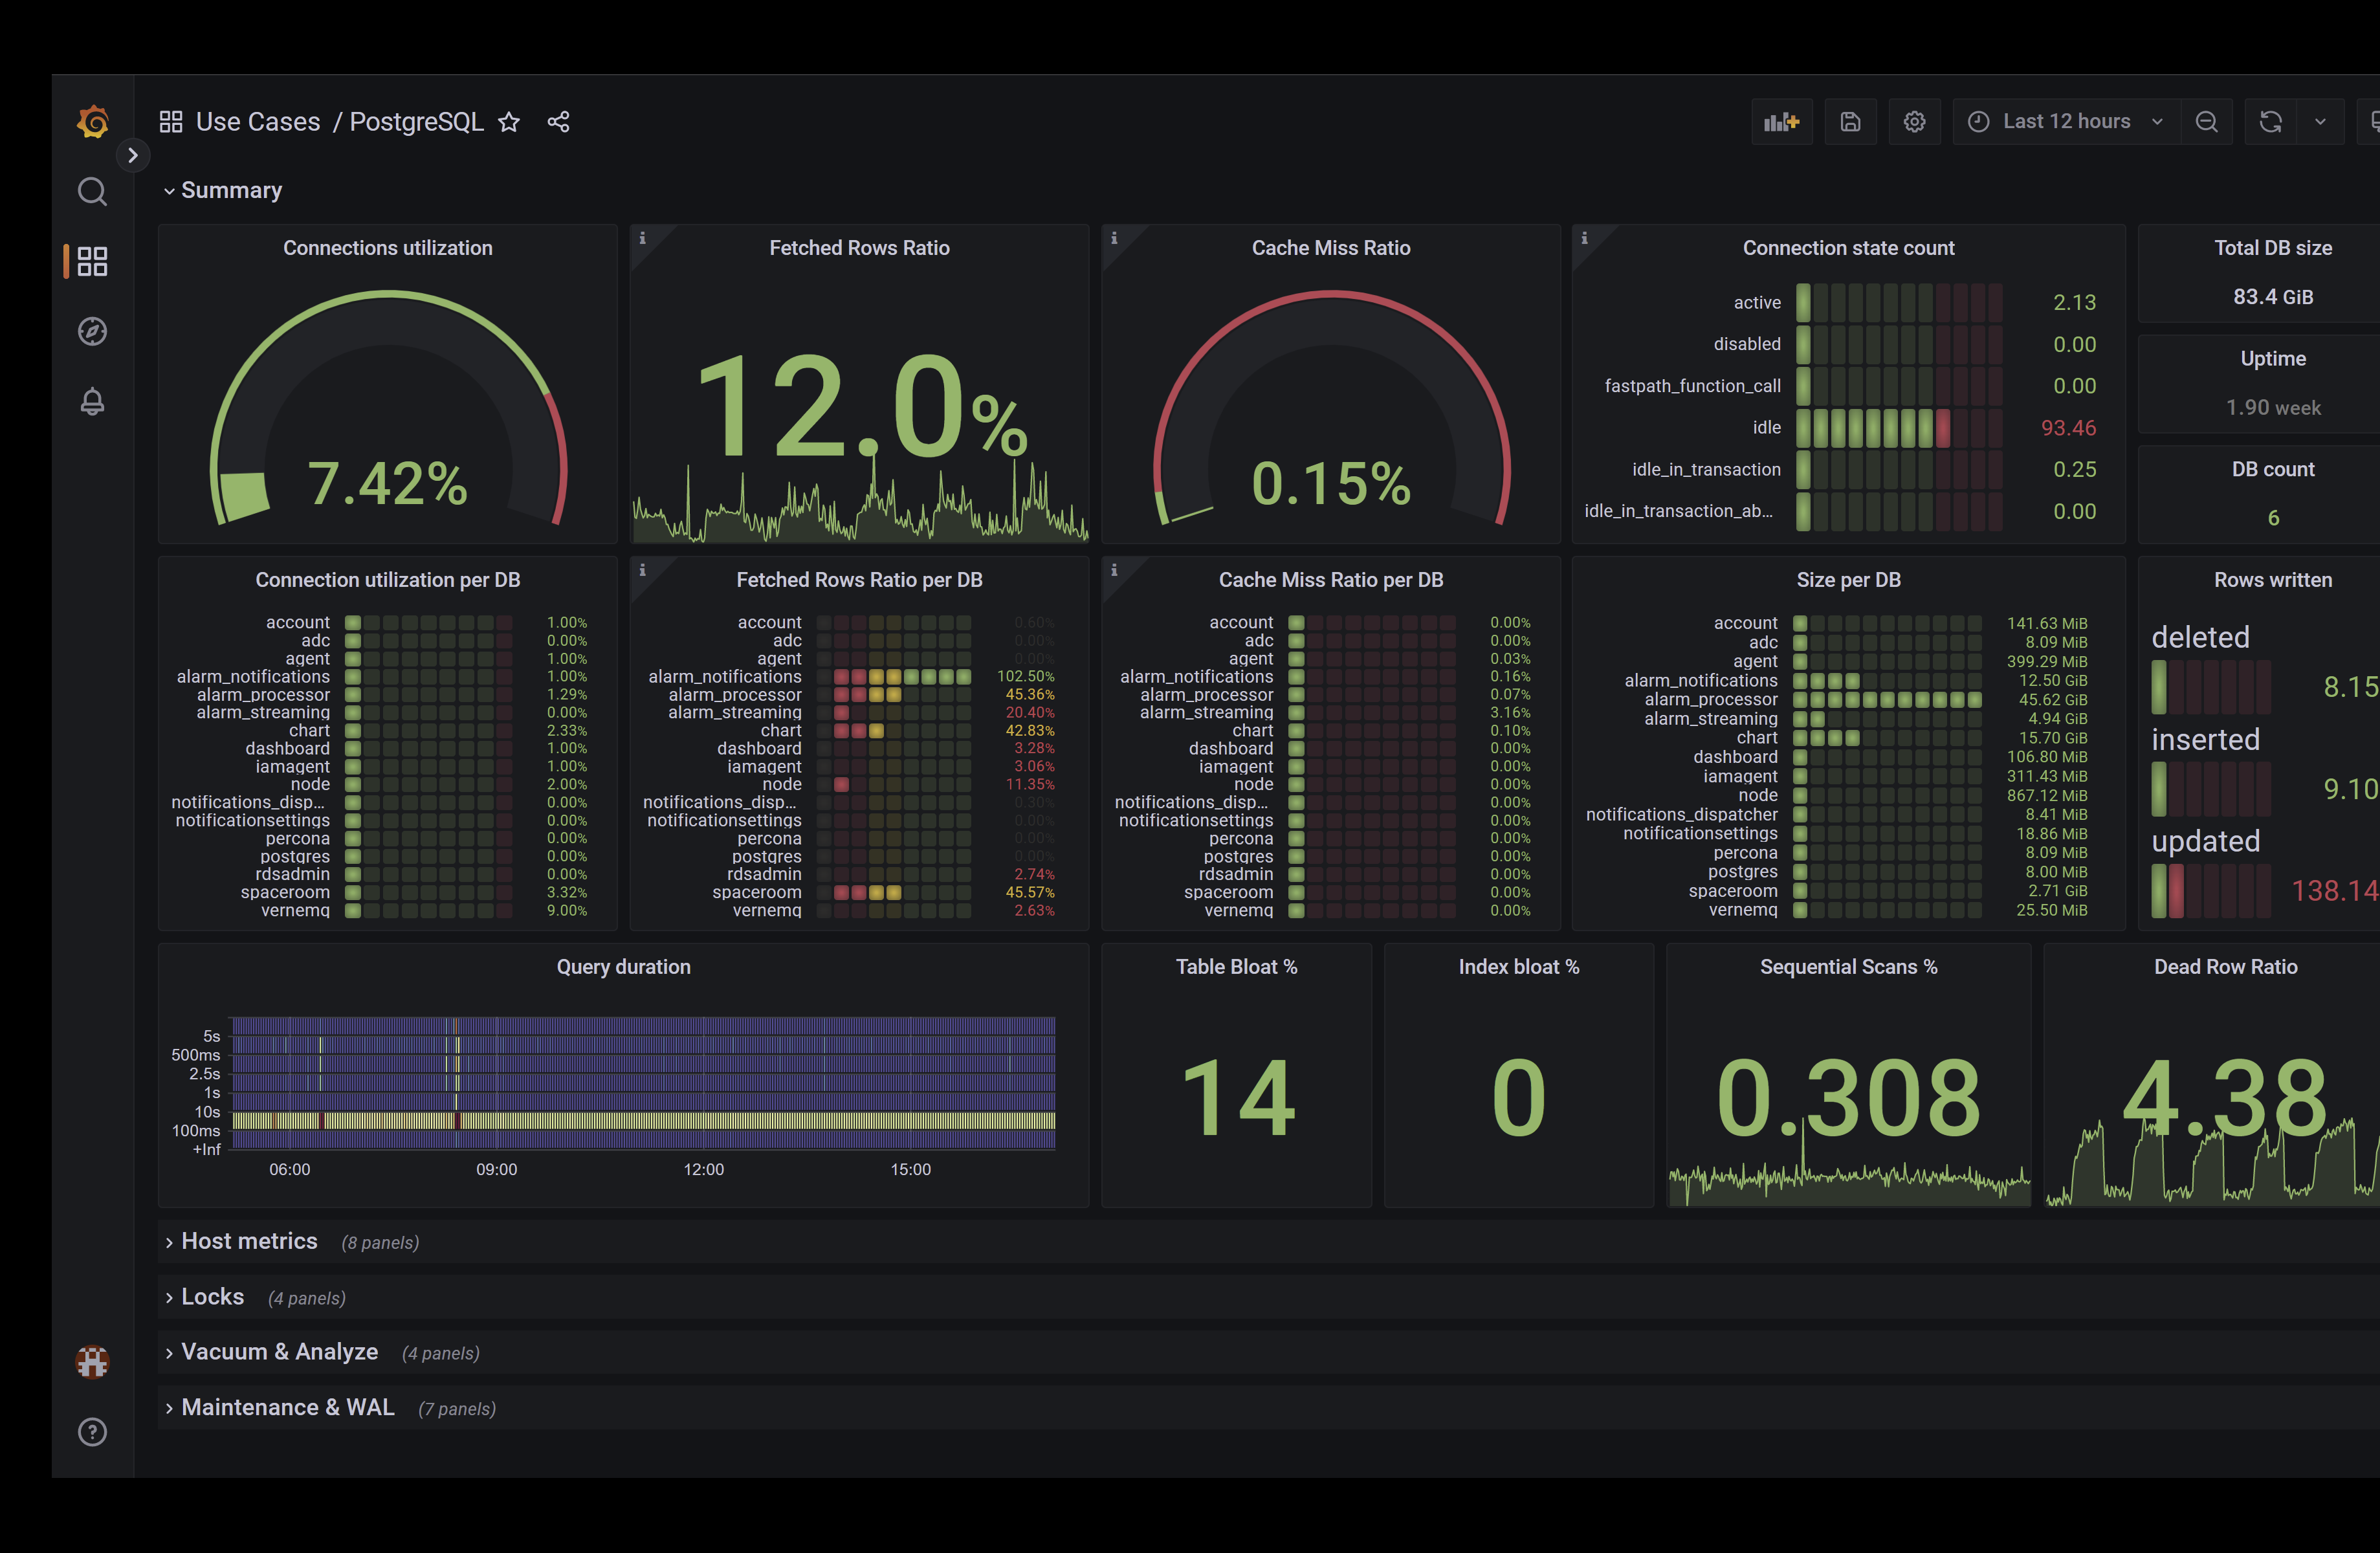
Task: Expand the Vacuum & Analyze row
Action: (x=279, y=1352)
